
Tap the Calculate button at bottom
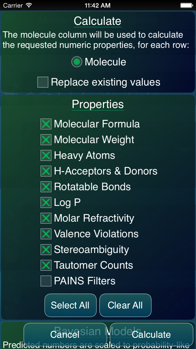pos(152,334)
